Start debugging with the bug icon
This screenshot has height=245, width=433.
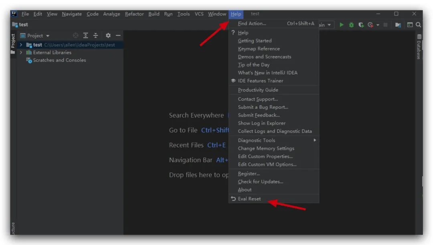click(351, 25)
